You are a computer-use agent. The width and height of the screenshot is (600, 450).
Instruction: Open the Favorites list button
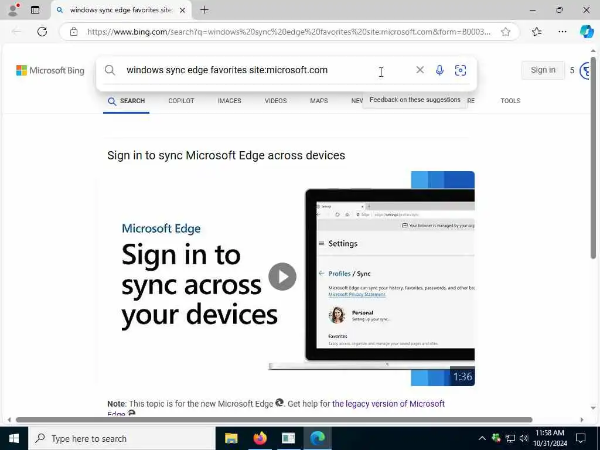(537, 32)
